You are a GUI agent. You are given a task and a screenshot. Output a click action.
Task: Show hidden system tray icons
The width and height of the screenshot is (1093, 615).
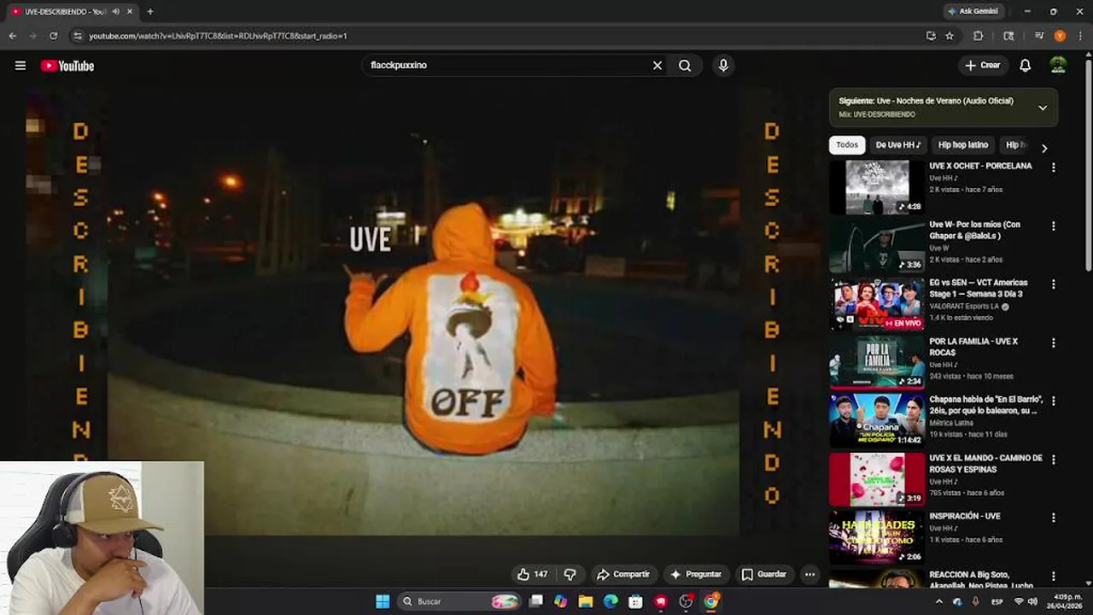click(x=938, y=601)
